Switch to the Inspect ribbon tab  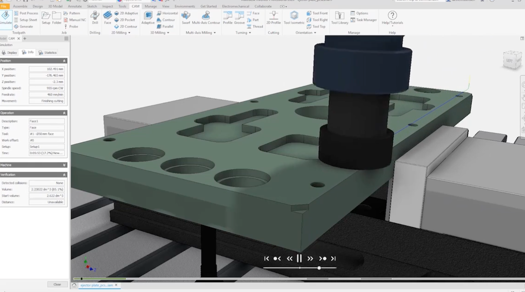pos(108,7)
